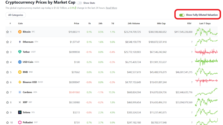Star Ethereum as a favorite
Screen dimensions: 223x125
[x=8, y=42]
